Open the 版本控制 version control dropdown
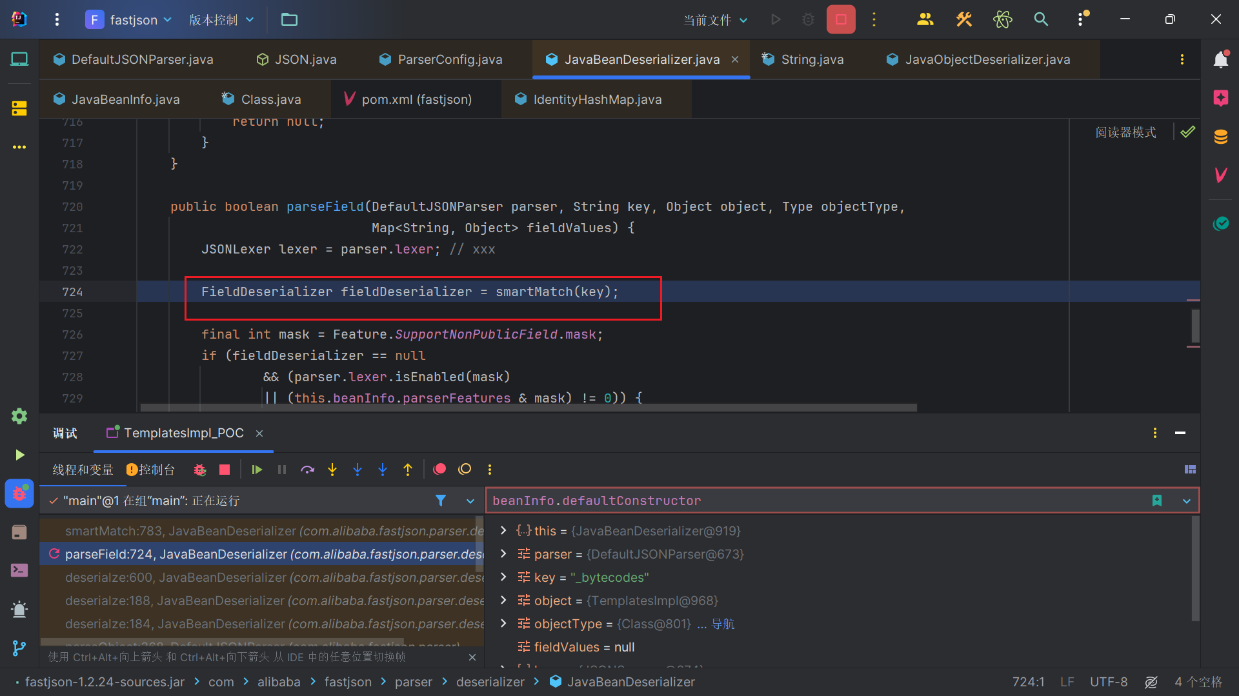Image resolution: width=1239 pixels, height=696 pixels. (221, 20)
